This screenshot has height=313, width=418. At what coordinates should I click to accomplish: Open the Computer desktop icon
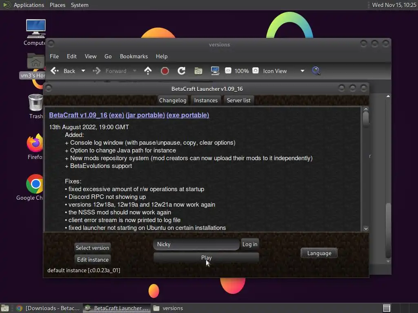point(36,32)
